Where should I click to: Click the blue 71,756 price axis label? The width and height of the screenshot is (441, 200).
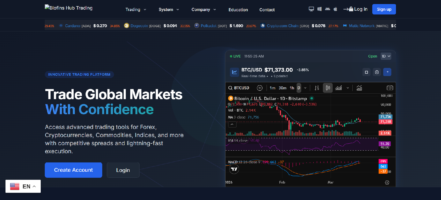tap(385, 117)
